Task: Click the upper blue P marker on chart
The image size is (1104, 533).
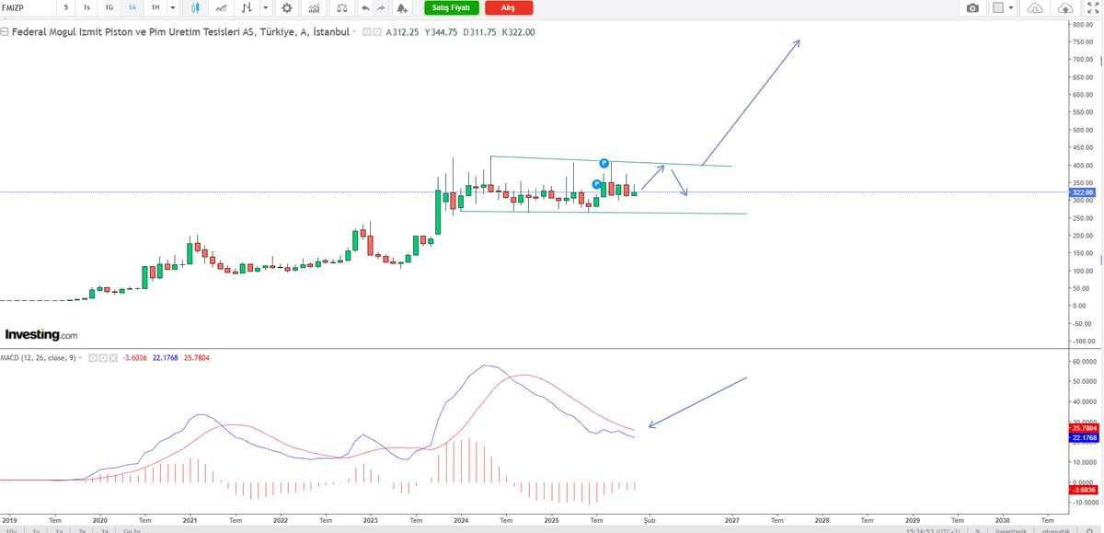Action: click(x=604, y=163)
